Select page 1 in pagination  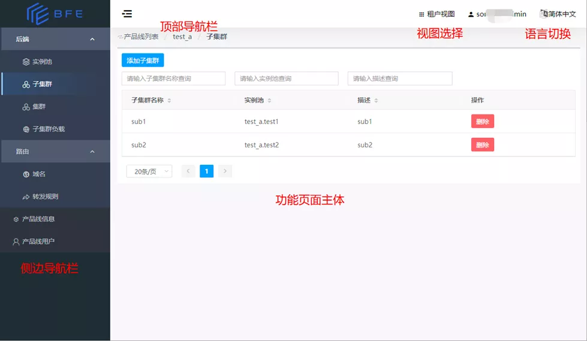click(207, 171)
